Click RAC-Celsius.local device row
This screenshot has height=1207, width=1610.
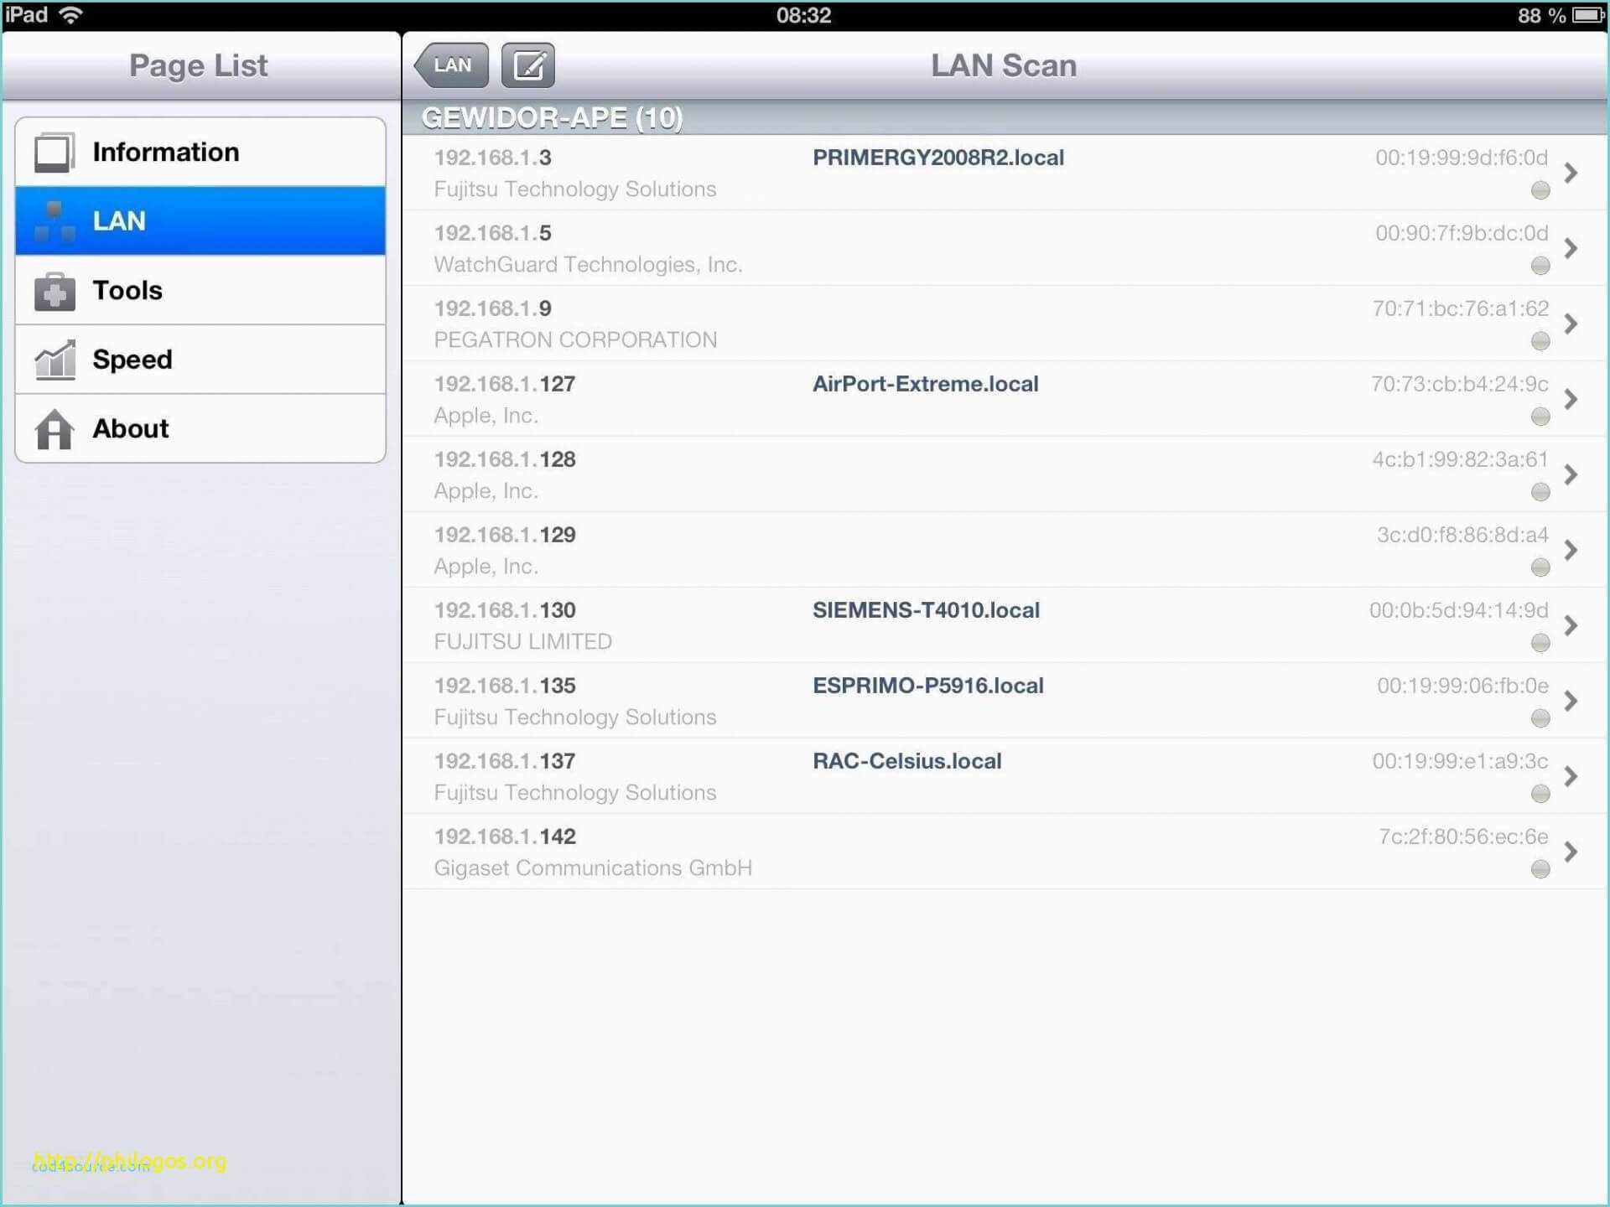click(x=1001, y=774)
